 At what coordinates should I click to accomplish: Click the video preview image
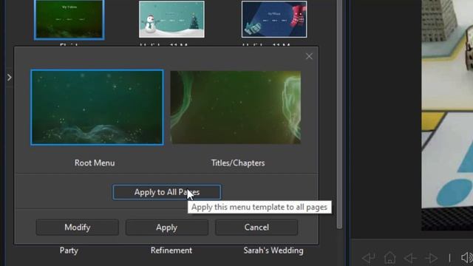[447, 115]
